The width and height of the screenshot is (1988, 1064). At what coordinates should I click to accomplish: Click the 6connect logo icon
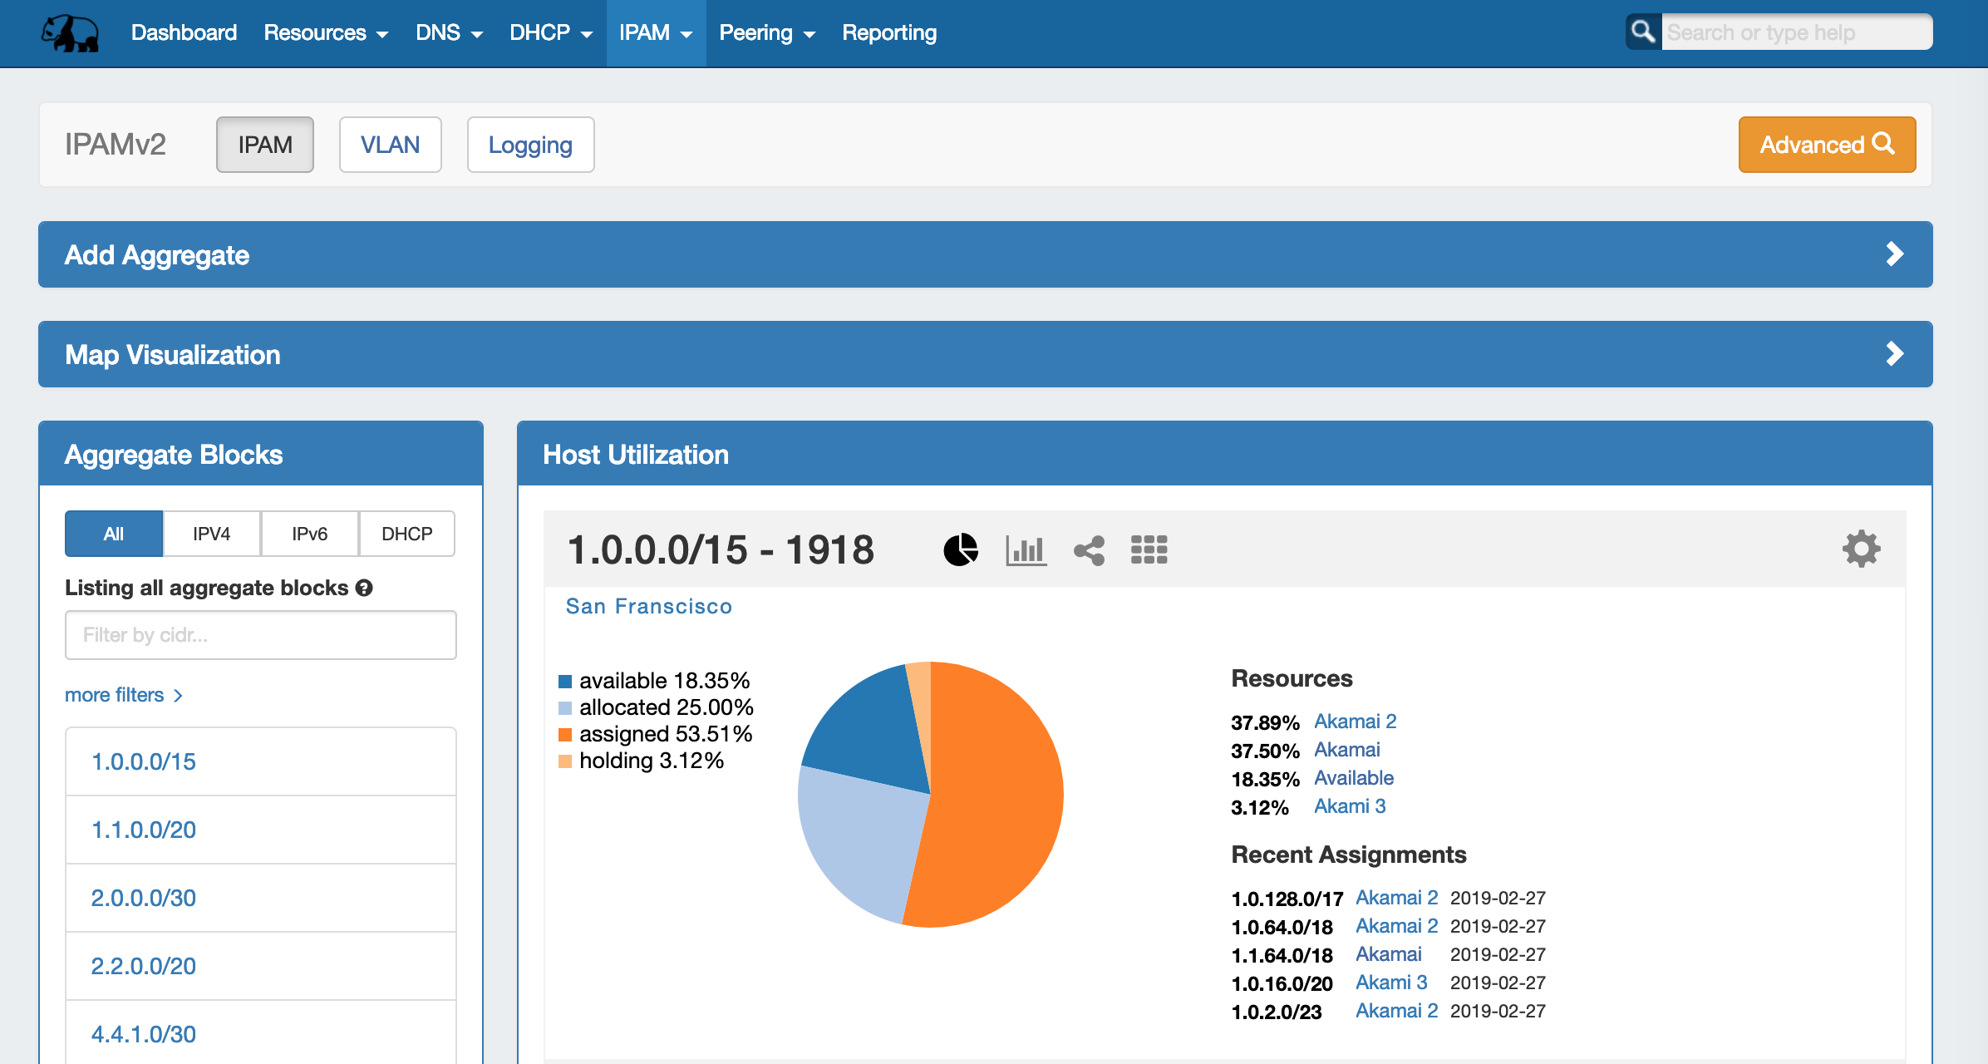pyautogui.click(x=71, y=33)
